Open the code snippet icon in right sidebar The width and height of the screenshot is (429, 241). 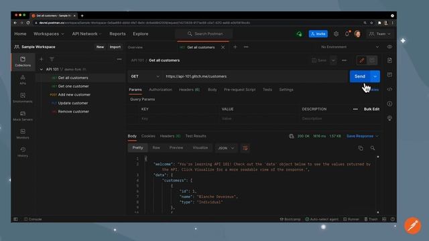point(389,89)
